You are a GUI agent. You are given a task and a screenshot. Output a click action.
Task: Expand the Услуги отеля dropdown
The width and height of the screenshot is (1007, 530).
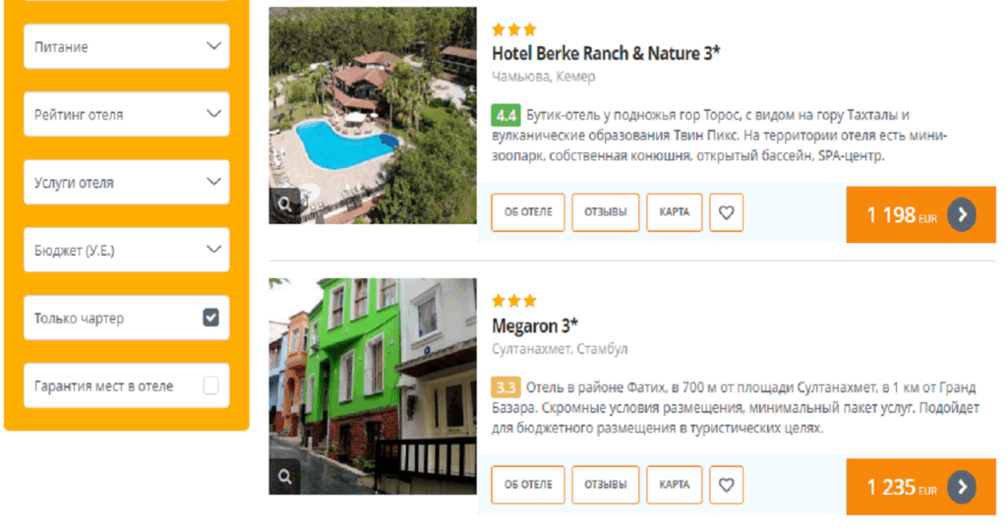pyautogui.click(x=127, y=183)
